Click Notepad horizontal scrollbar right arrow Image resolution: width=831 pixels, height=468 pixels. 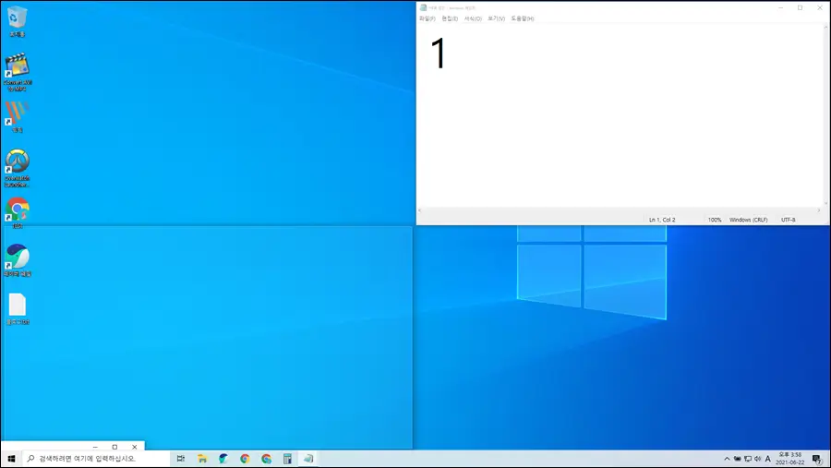point(818,210)
